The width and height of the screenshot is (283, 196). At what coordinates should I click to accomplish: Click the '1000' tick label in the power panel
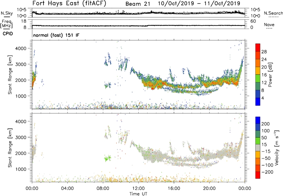21,96
